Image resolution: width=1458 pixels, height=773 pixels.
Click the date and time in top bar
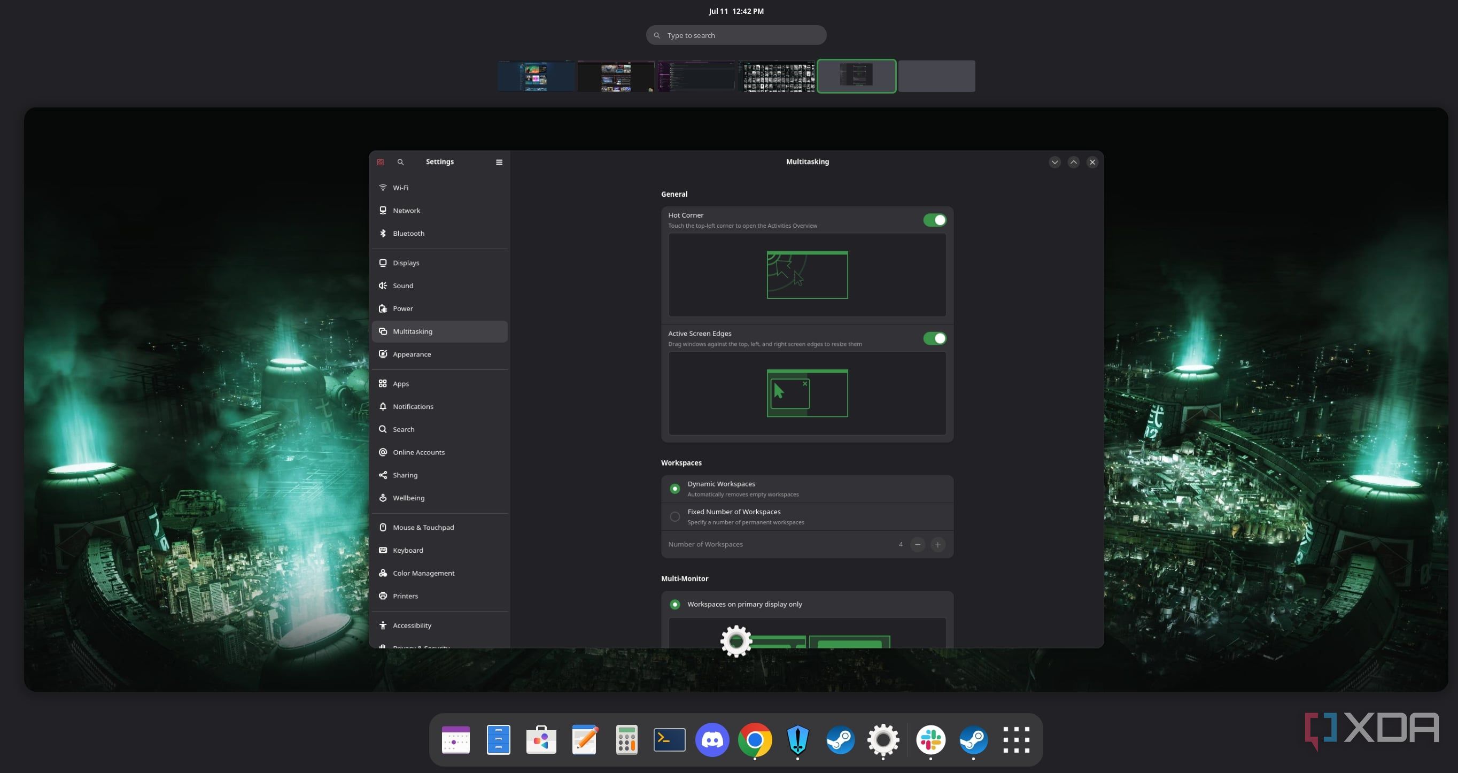coord(736,11)
